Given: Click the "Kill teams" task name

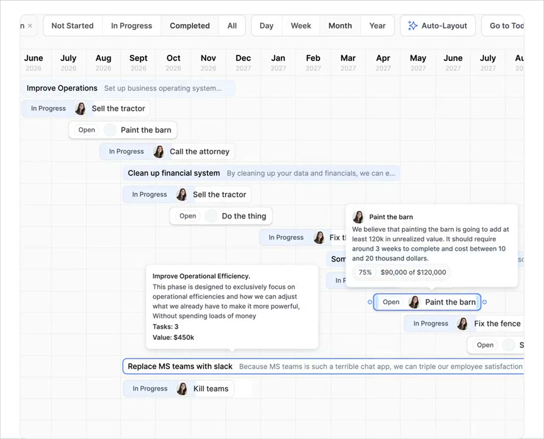Looking at the screenshot, I should [x=211, y=388].
